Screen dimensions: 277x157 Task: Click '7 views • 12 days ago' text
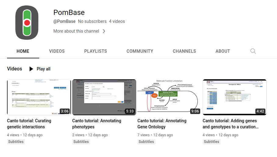(155, 135)
